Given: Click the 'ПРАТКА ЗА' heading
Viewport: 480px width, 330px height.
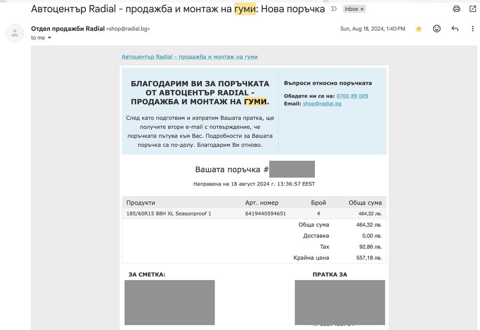Looking at the screenshot, I should [x=330, y=275].
